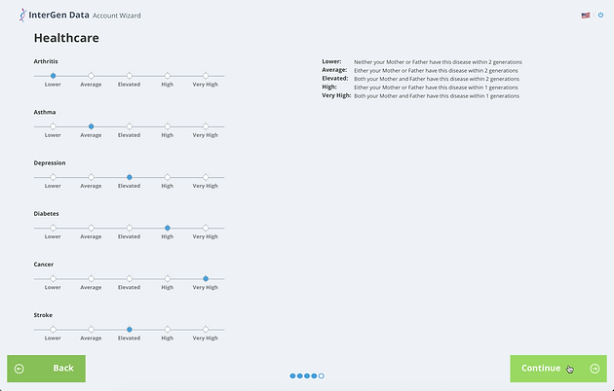
Task: Click the Account Wizard title text
Action: pyautogui.click(x=117, y=16)
